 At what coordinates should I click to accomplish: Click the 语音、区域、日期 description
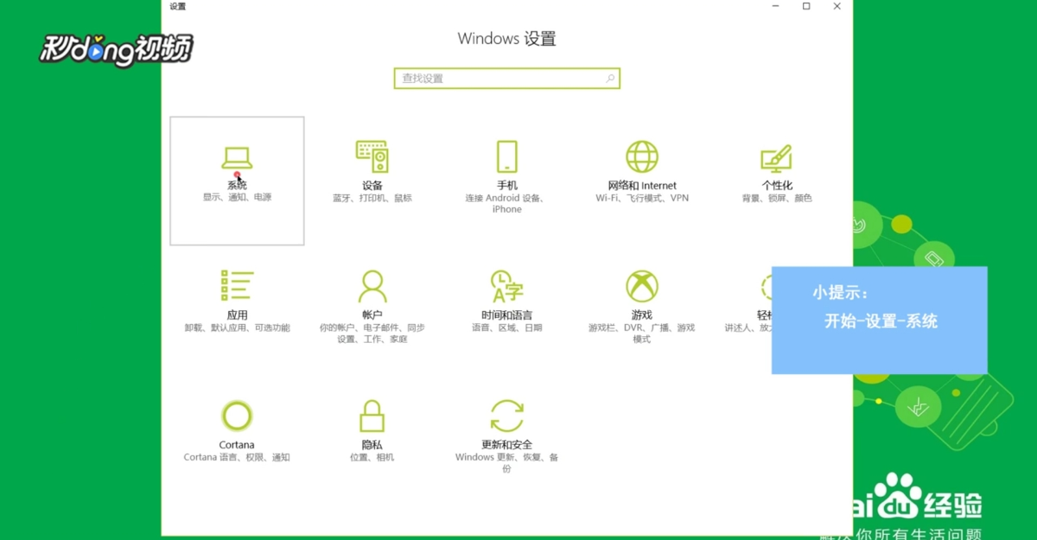507,328
